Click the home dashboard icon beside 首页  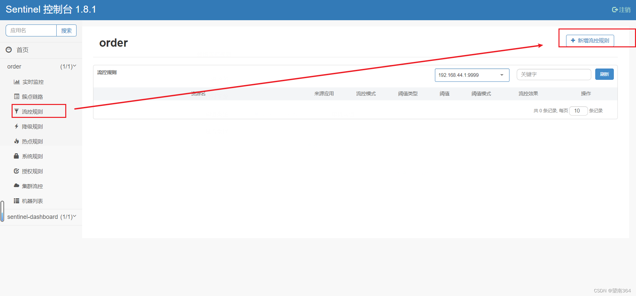(9, 50)
